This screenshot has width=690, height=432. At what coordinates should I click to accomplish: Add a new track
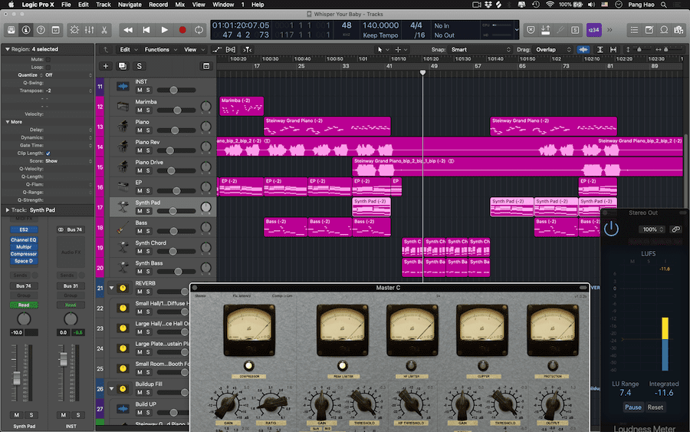click(106, 66)
